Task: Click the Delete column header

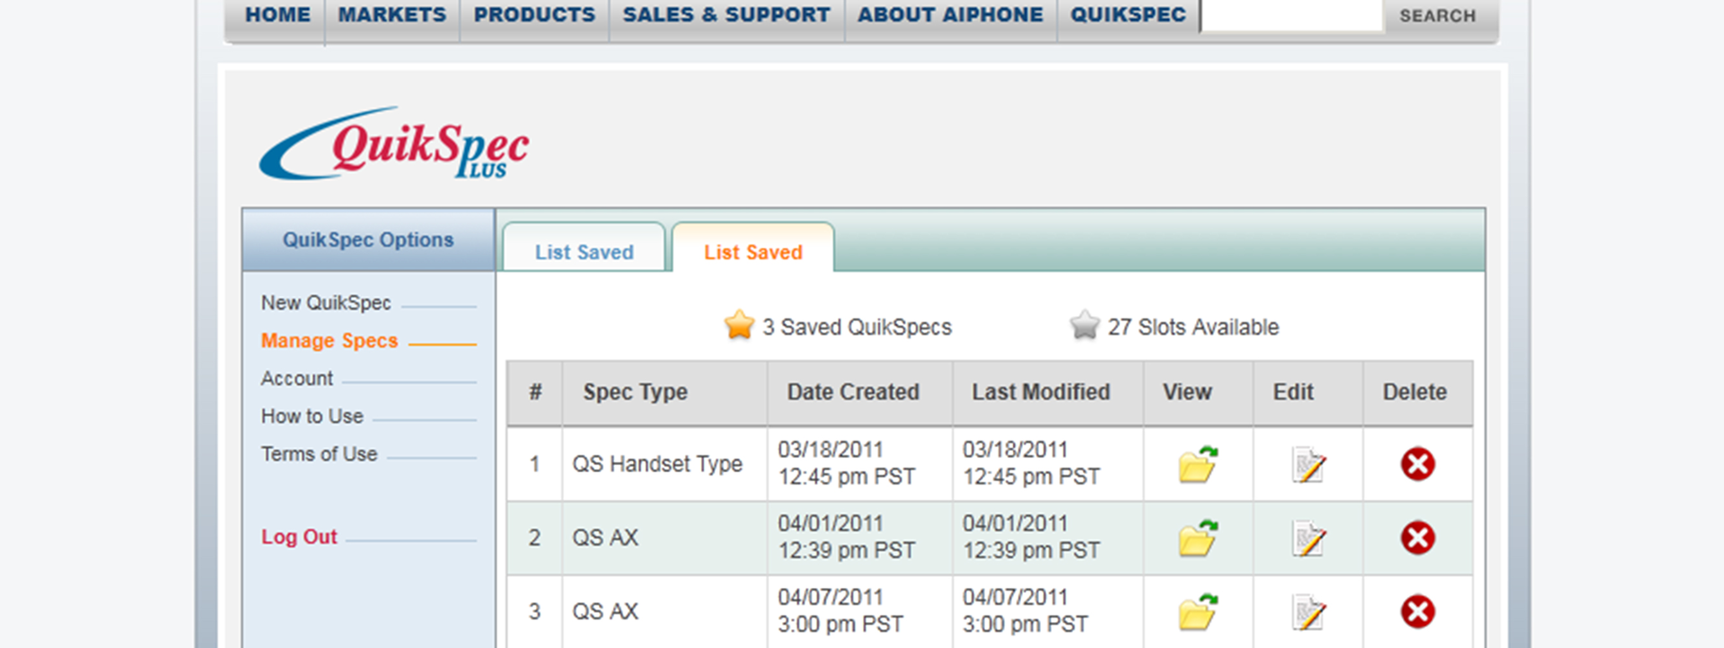Action: (x=1418, y=393)
